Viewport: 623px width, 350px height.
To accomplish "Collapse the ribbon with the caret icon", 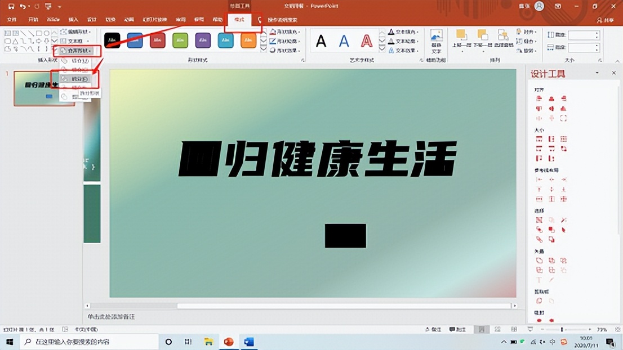I will (x=617, y=61).
